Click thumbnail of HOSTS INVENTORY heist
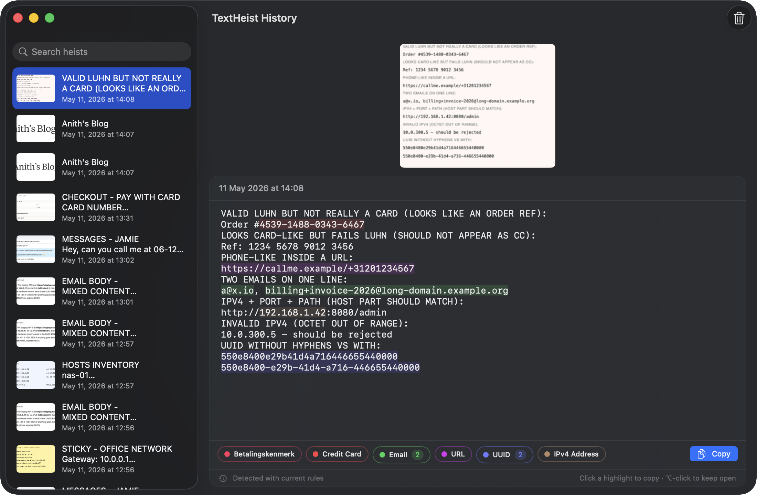Viewport: 757px width, 495px height. tap(36, 375)
